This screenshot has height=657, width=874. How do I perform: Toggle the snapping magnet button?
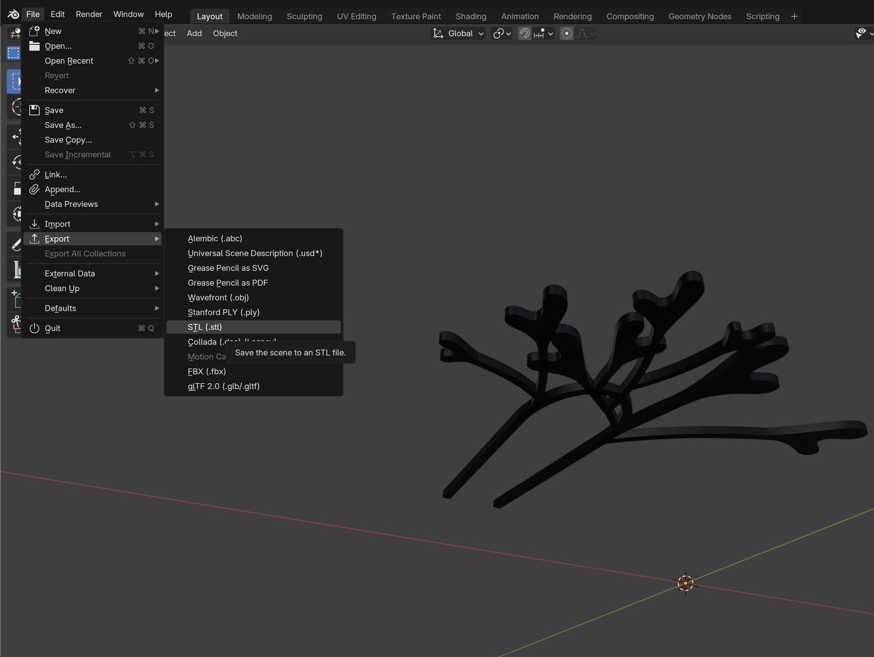[x=524, y=33]
